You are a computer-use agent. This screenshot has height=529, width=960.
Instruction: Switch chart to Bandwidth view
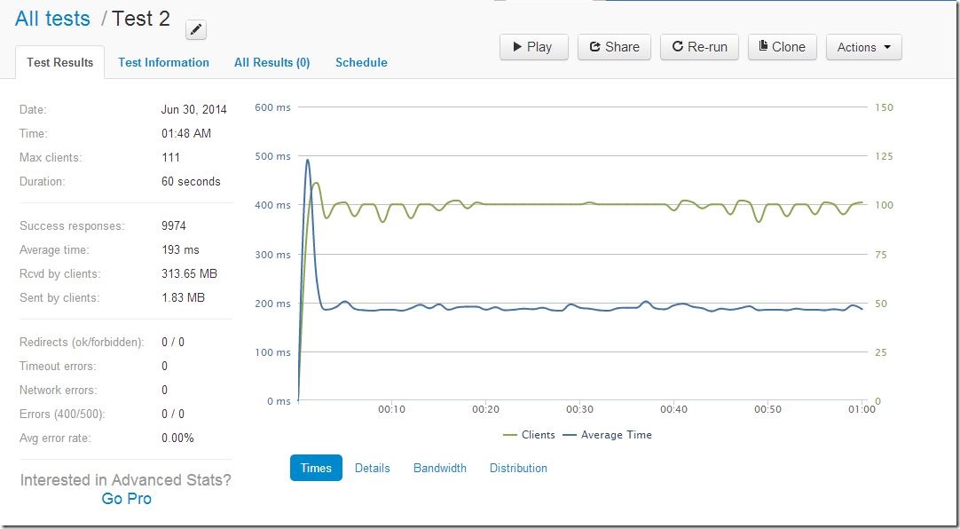pos(439,468)
